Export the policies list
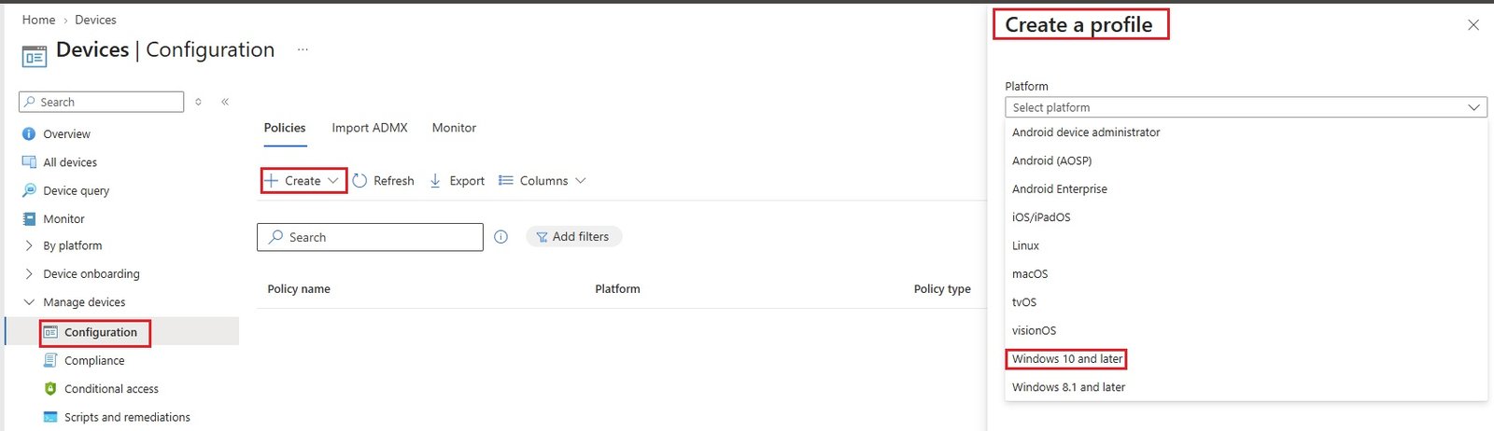The image size is (1494, 431). (457, 181)
